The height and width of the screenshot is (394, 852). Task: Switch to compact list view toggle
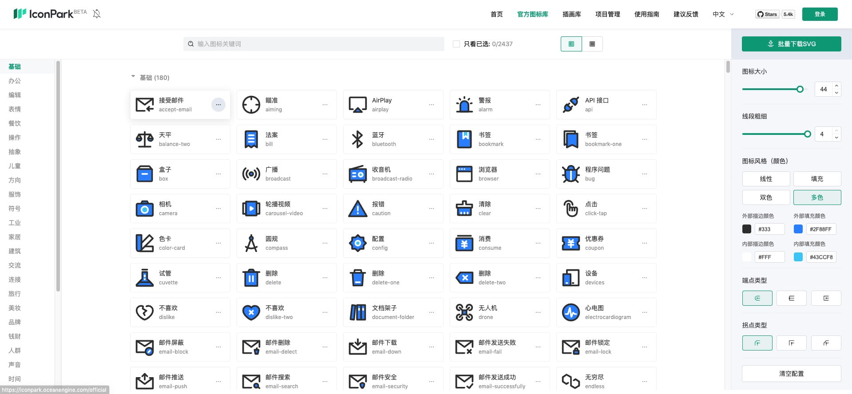click(x=571, y=44)
